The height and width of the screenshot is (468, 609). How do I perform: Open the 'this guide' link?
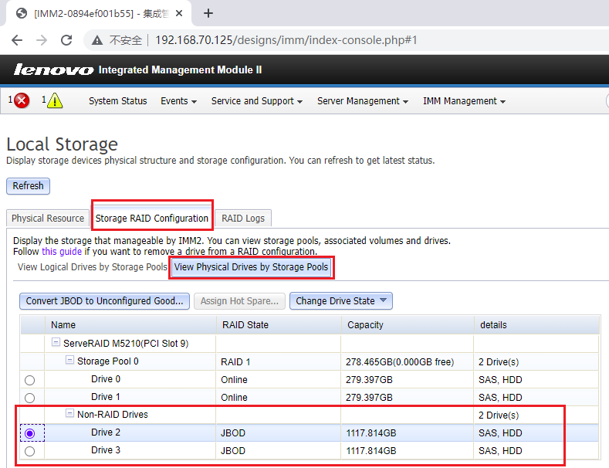62,252
